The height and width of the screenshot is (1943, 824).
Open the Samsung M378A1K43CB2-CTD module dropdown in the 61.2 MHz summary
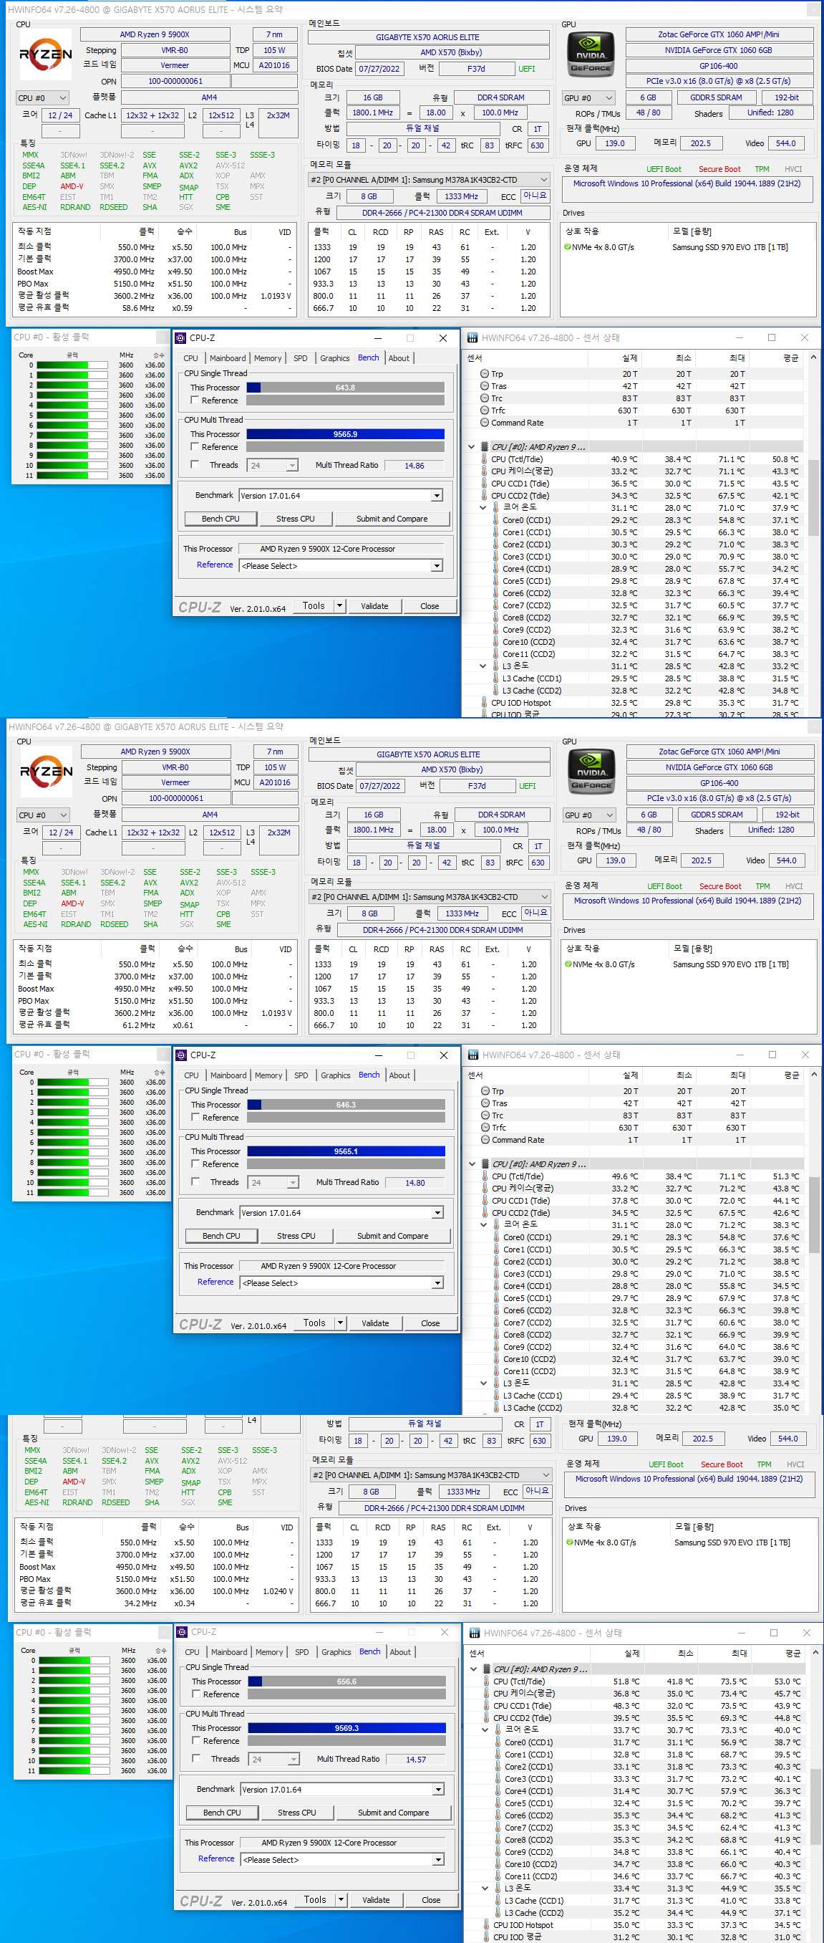(x=430, y=898)
